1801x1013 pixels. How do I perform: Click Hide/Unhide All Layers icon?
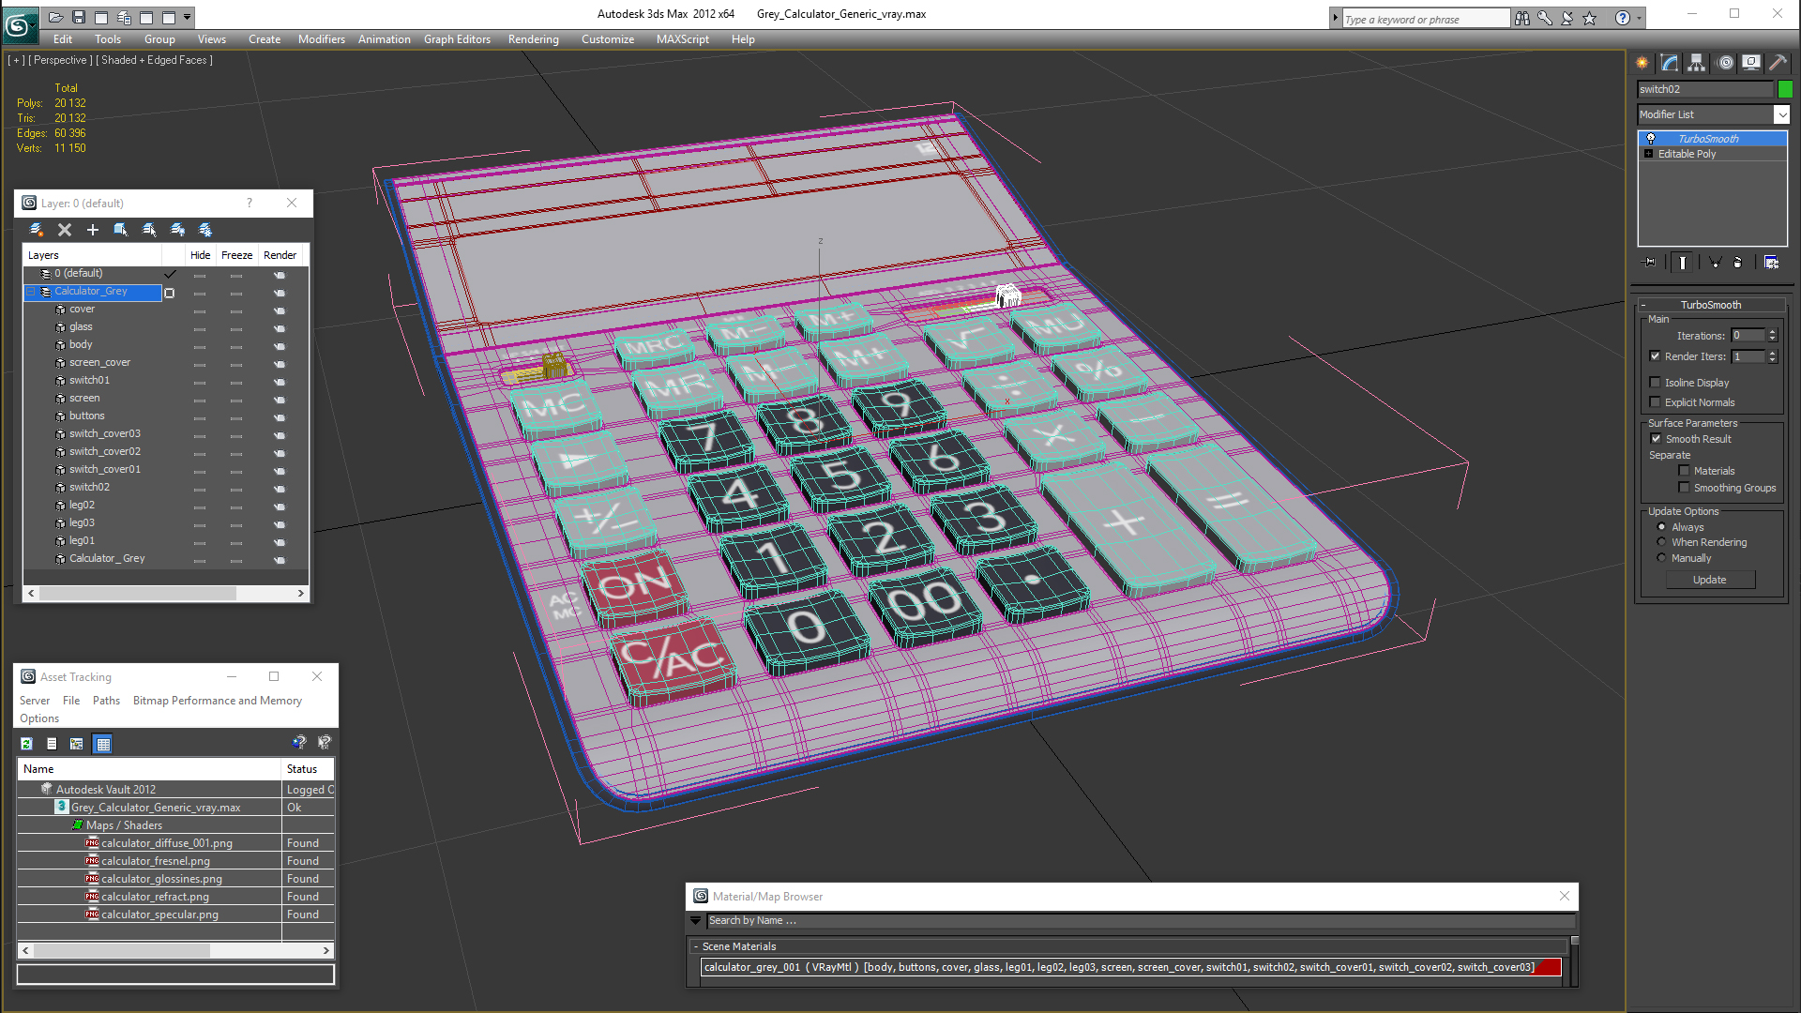177,230
